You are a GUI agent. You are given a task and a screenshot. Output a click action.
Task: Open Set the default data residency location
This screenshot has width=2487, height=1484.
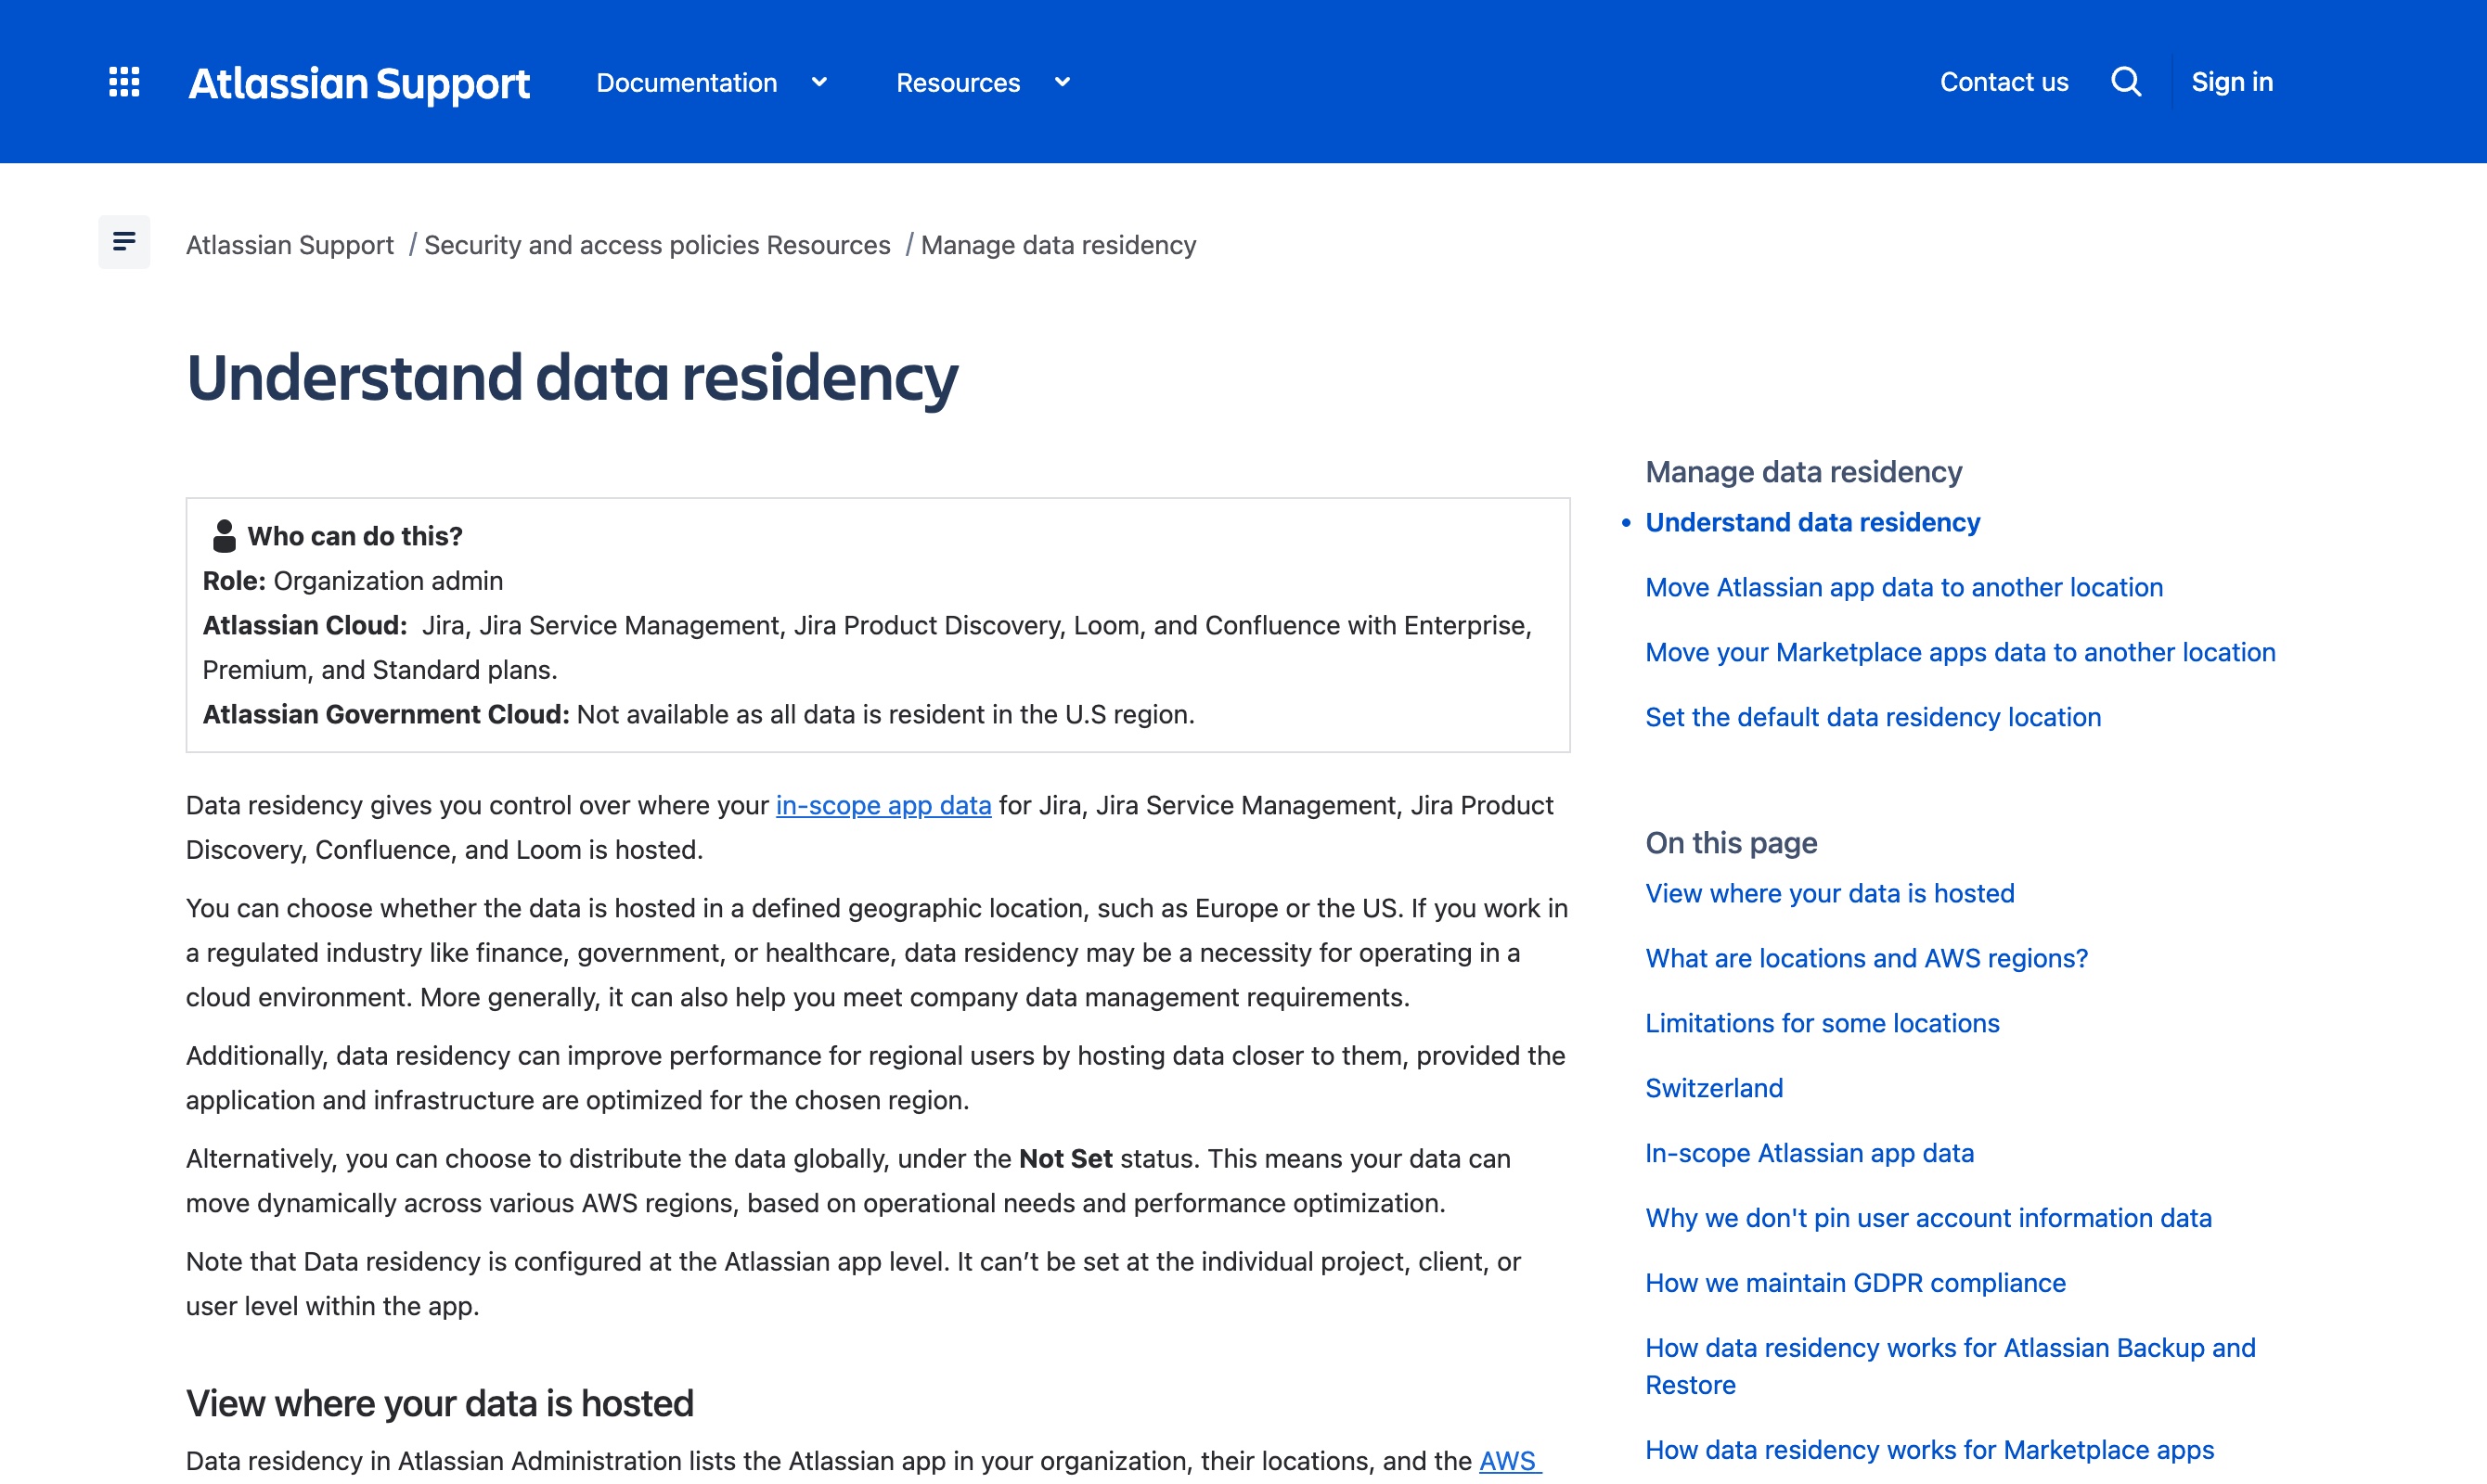click(1873, 717)
